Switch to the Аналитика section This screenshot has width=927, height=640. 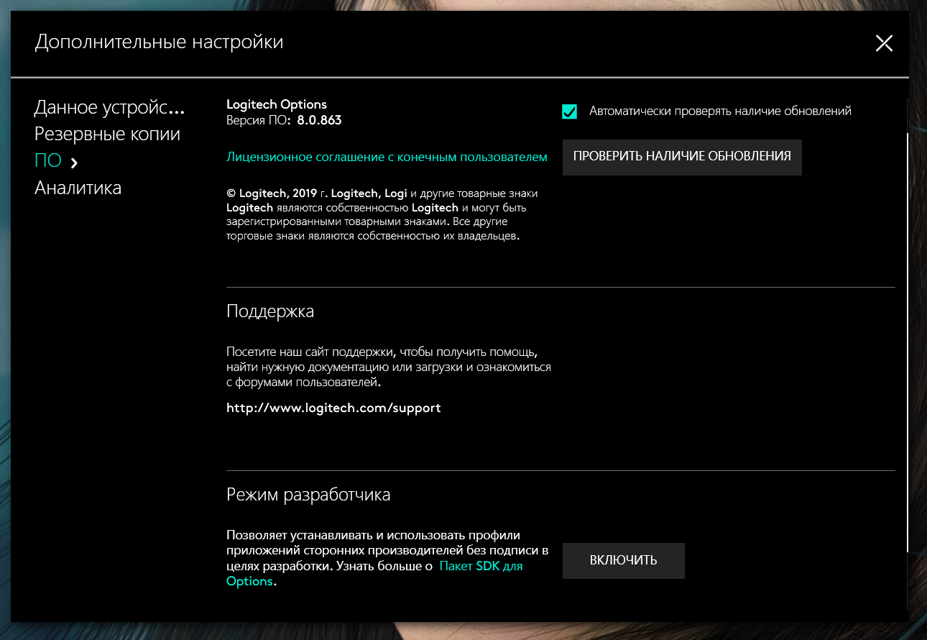pos(78,188)
